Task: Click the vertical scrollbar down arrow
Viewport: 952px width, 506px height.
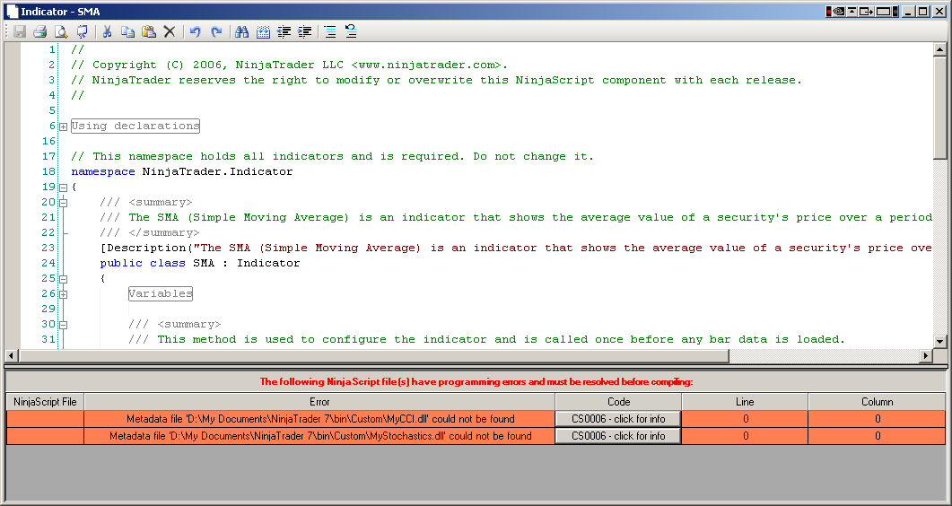Action: click(939, 342)
